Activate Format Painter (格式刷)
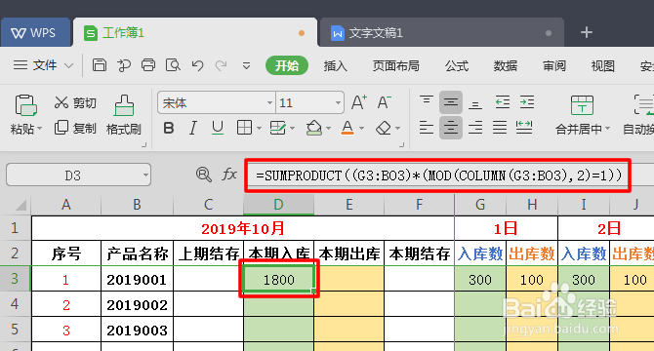Viewport: 654px width, 351px height. click(124, 114)
